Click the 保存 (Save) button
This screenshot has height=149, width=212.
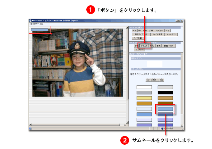coord(145,31)
